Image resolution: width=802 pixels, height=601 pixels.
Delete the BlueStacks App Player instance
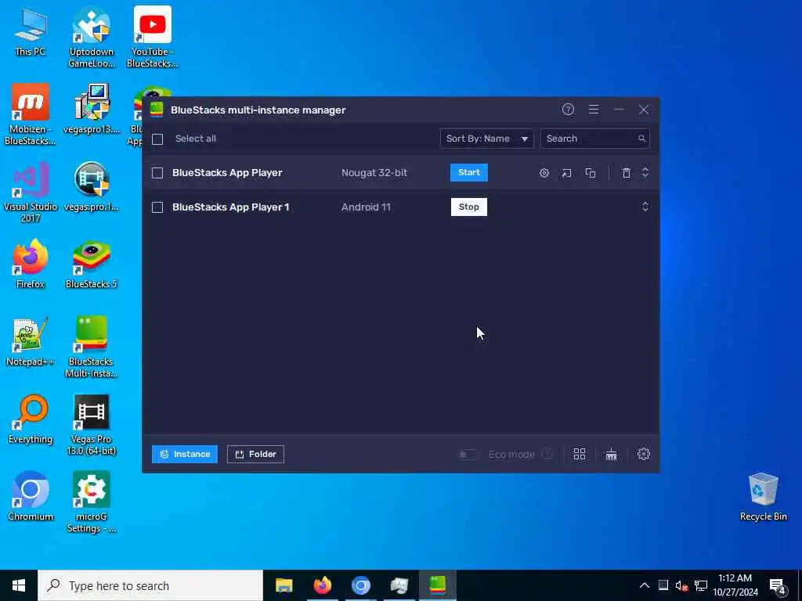click(626, 173)
